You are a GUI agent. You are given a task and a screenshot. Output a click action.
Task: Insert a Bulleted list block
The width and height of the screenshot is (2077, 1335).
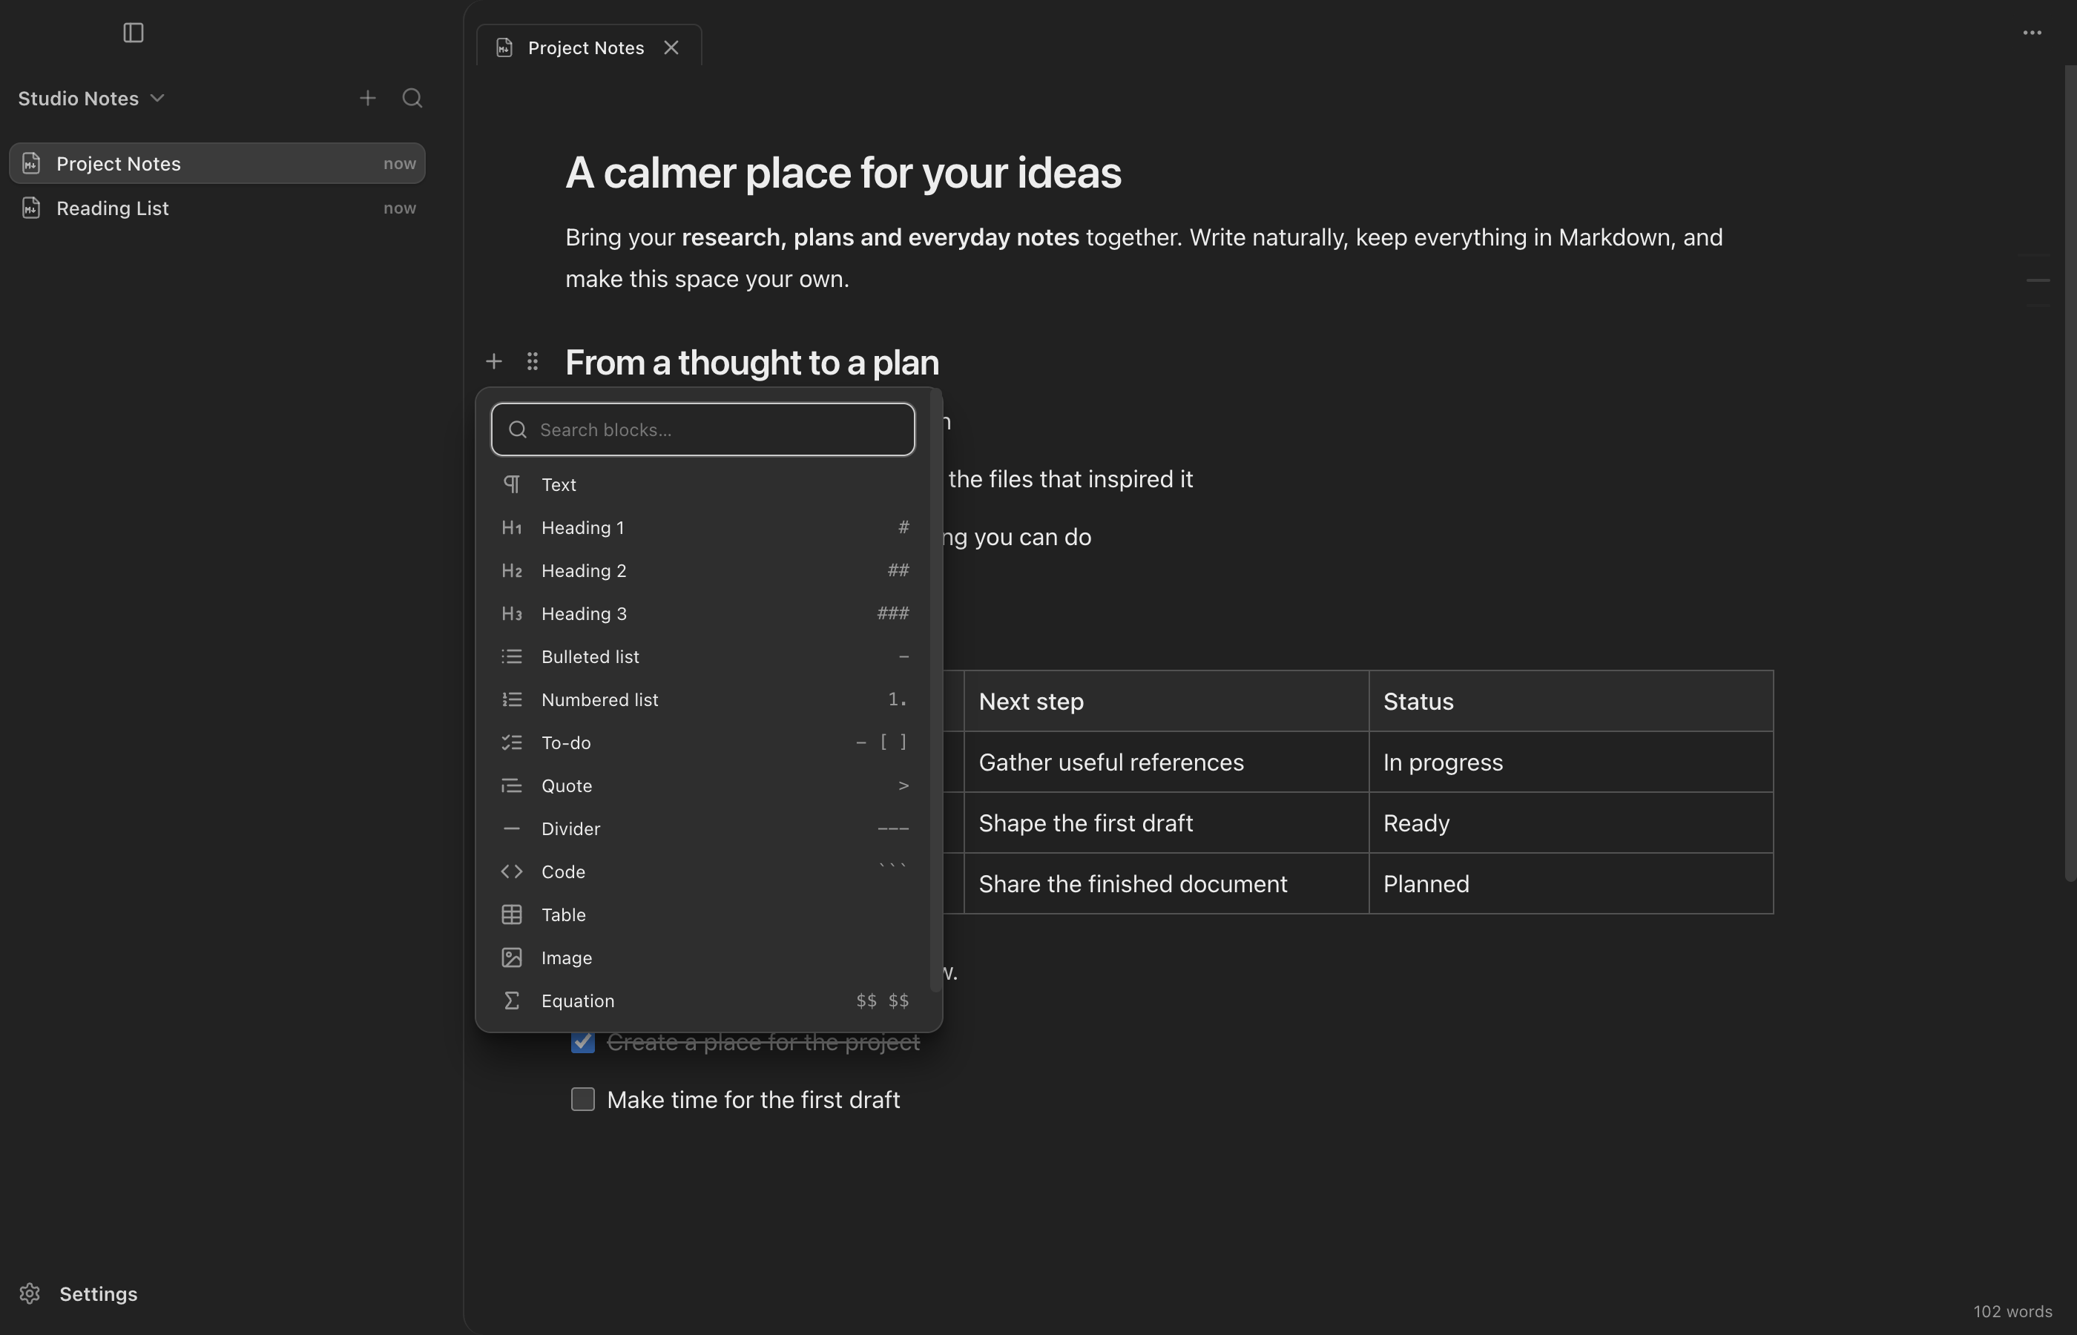pos(704,656)
